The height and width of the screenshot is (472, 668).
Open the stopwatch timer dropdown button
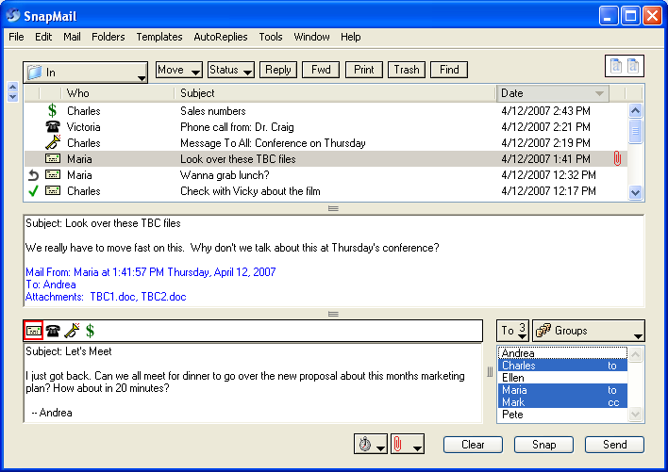click(x=369, y=445)
